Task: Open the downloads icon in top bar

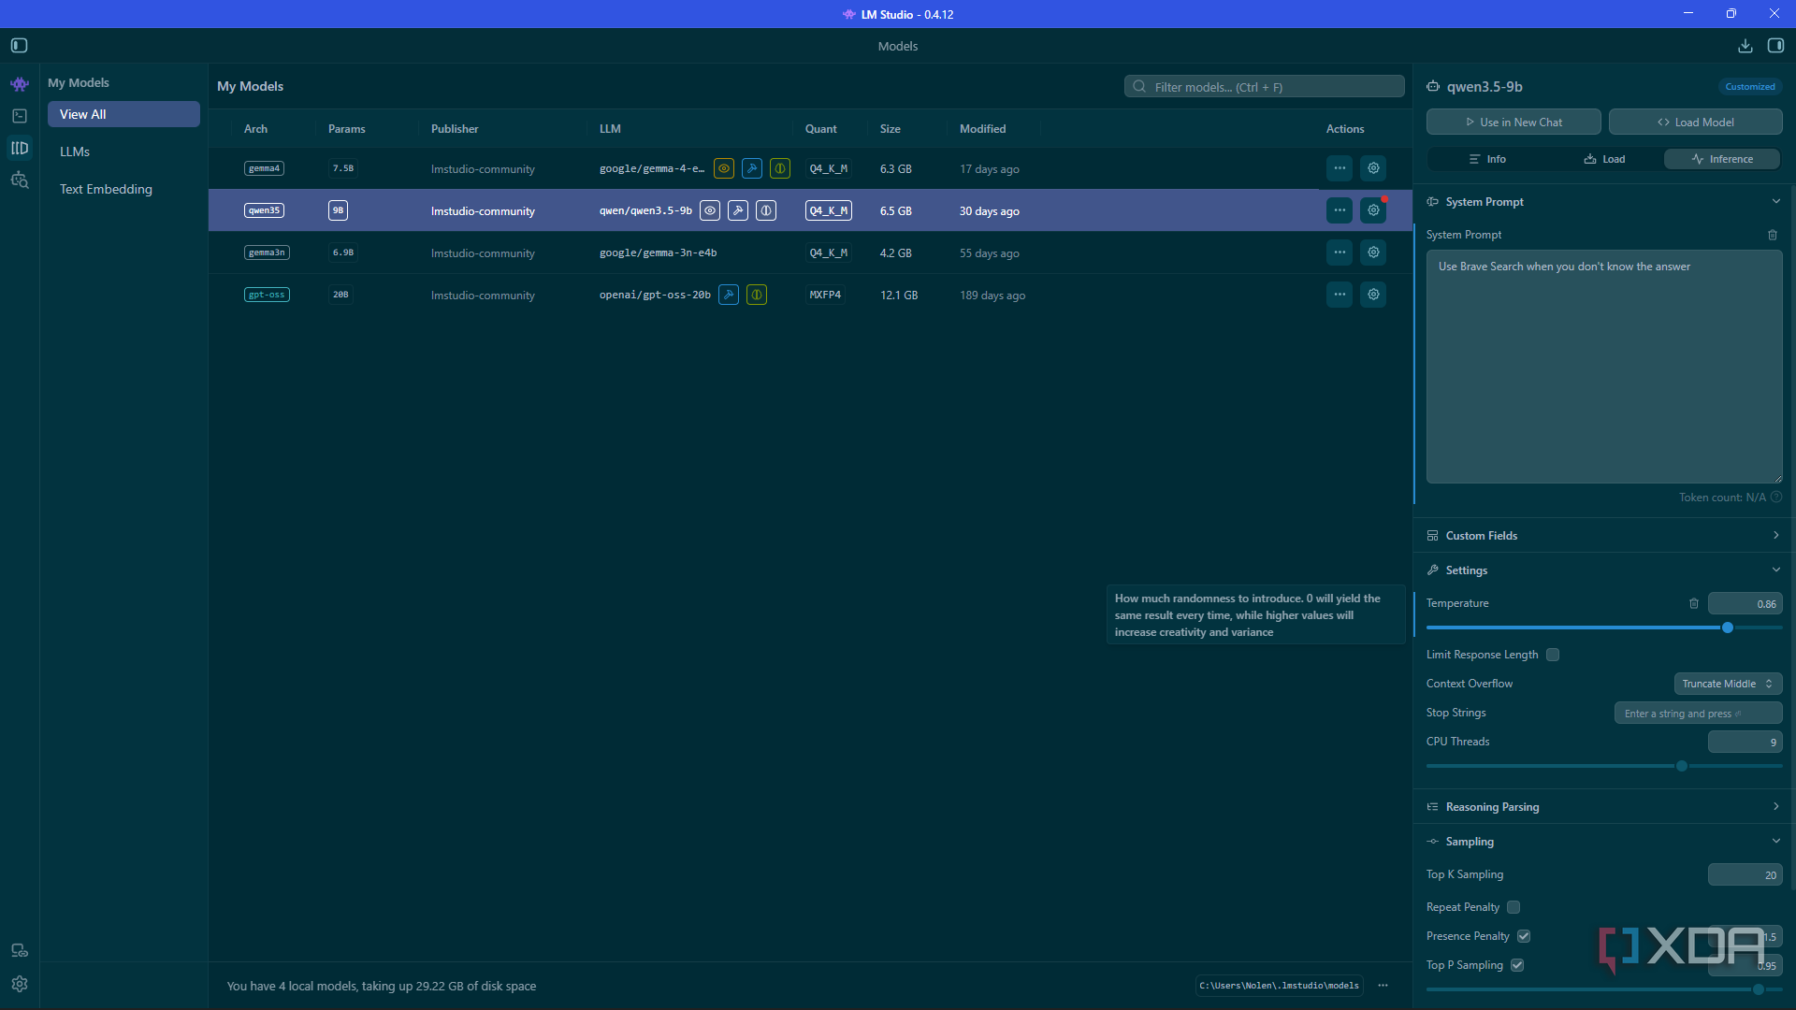Action: pyautogui.click(x=1745, y=45)
